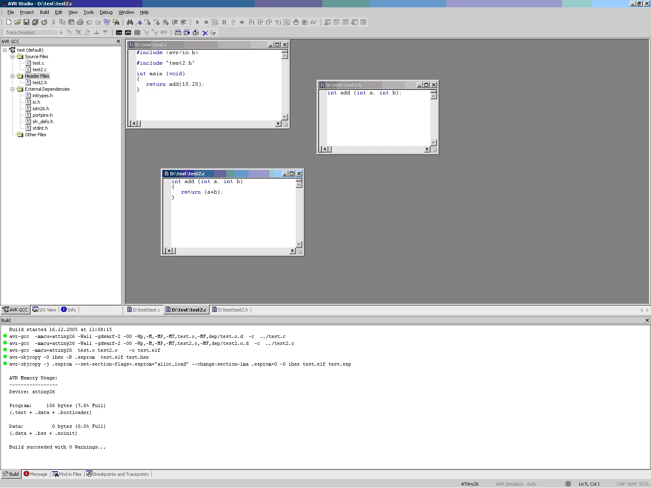Open the Debug menu

[106, 12]
